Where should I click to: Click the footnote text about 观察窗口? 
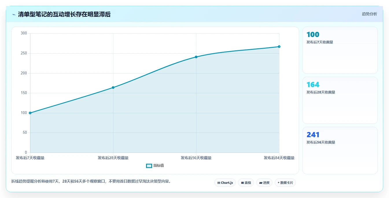[92, 181]
